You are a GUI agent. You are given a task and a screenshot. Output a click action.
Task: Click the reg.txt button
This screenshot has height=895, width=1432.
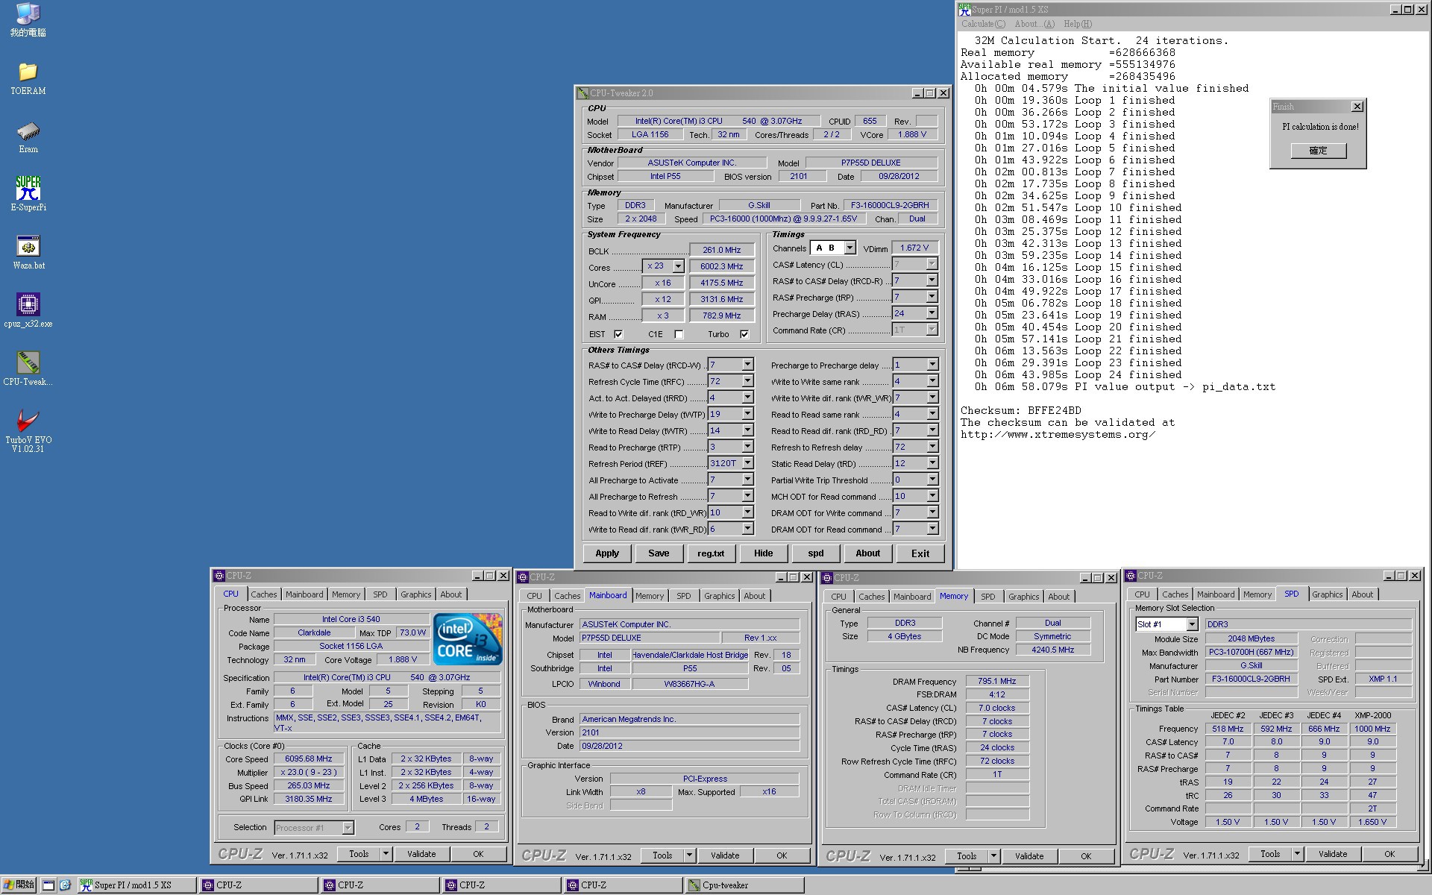(711, 553)
